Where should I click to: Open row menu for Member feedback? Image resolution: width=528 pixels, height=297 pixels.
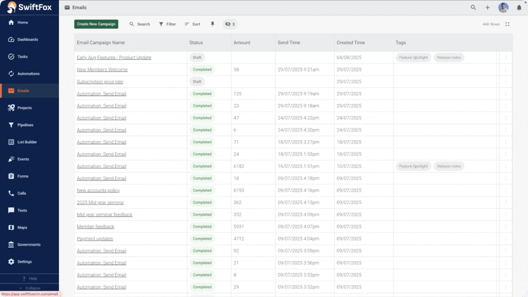[505, 226]
